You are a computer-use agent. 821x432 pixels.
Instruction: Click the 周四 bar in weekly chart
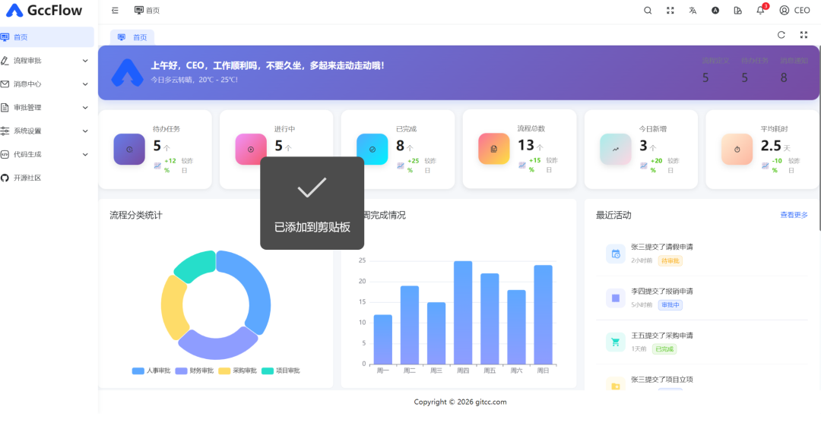[x=463, y=312]
